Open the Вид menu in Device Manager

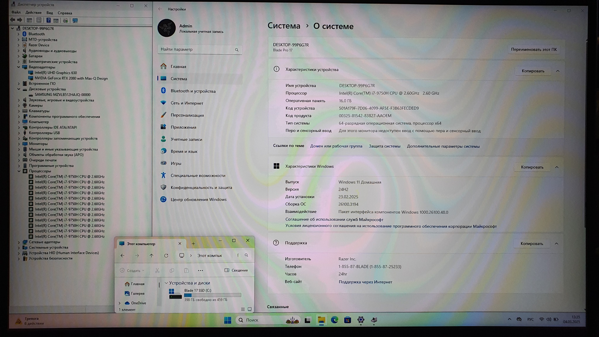(x=49, y=13)
